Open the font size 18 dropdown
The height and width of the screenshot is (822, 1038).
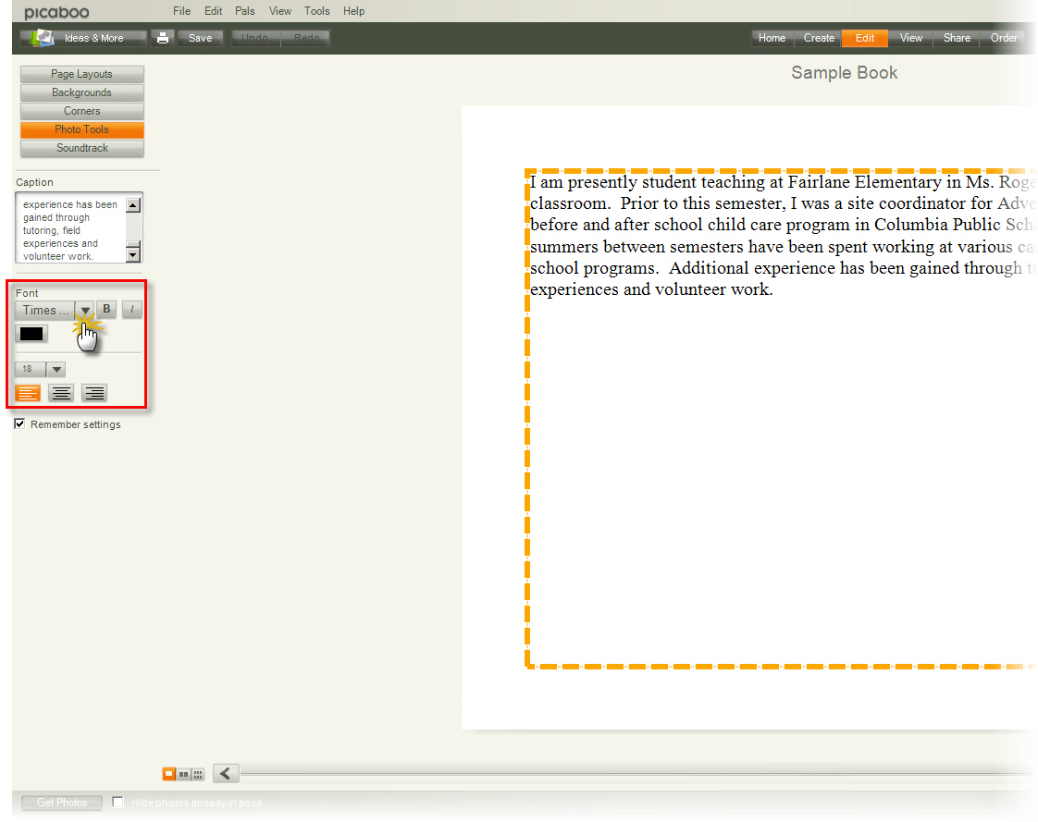[x=55, y=369]
